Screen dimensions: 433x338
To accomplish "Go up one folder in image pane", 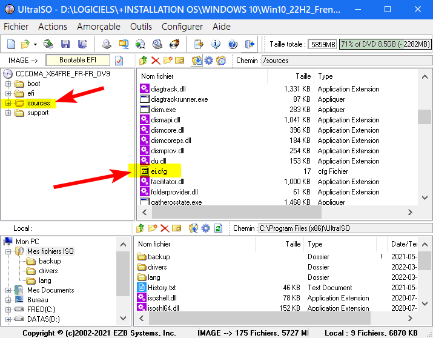I will tap(143, 61).
